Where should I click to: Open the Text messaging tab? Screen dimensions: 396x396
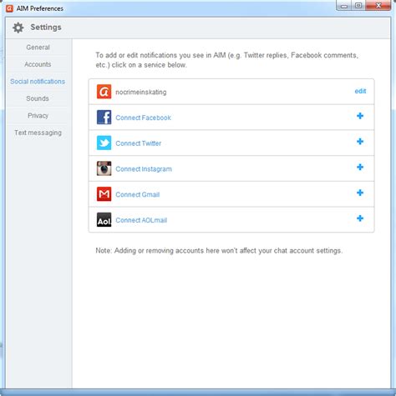(38, 133)
